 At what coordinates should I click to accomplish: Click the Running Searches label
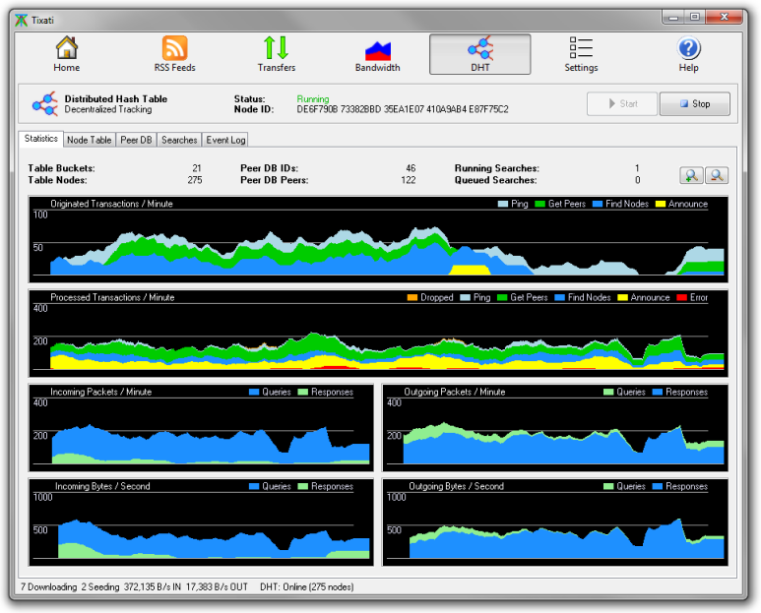tap(497, 168)
